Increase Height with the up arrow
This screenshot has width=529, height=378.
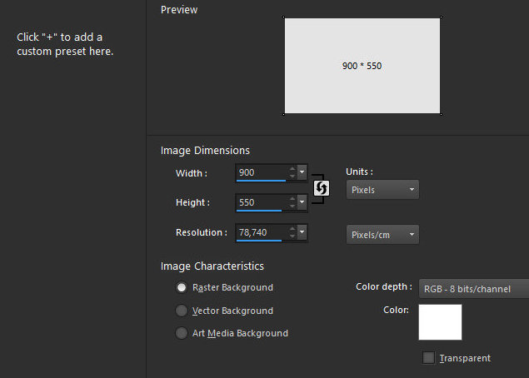[292, 199]
